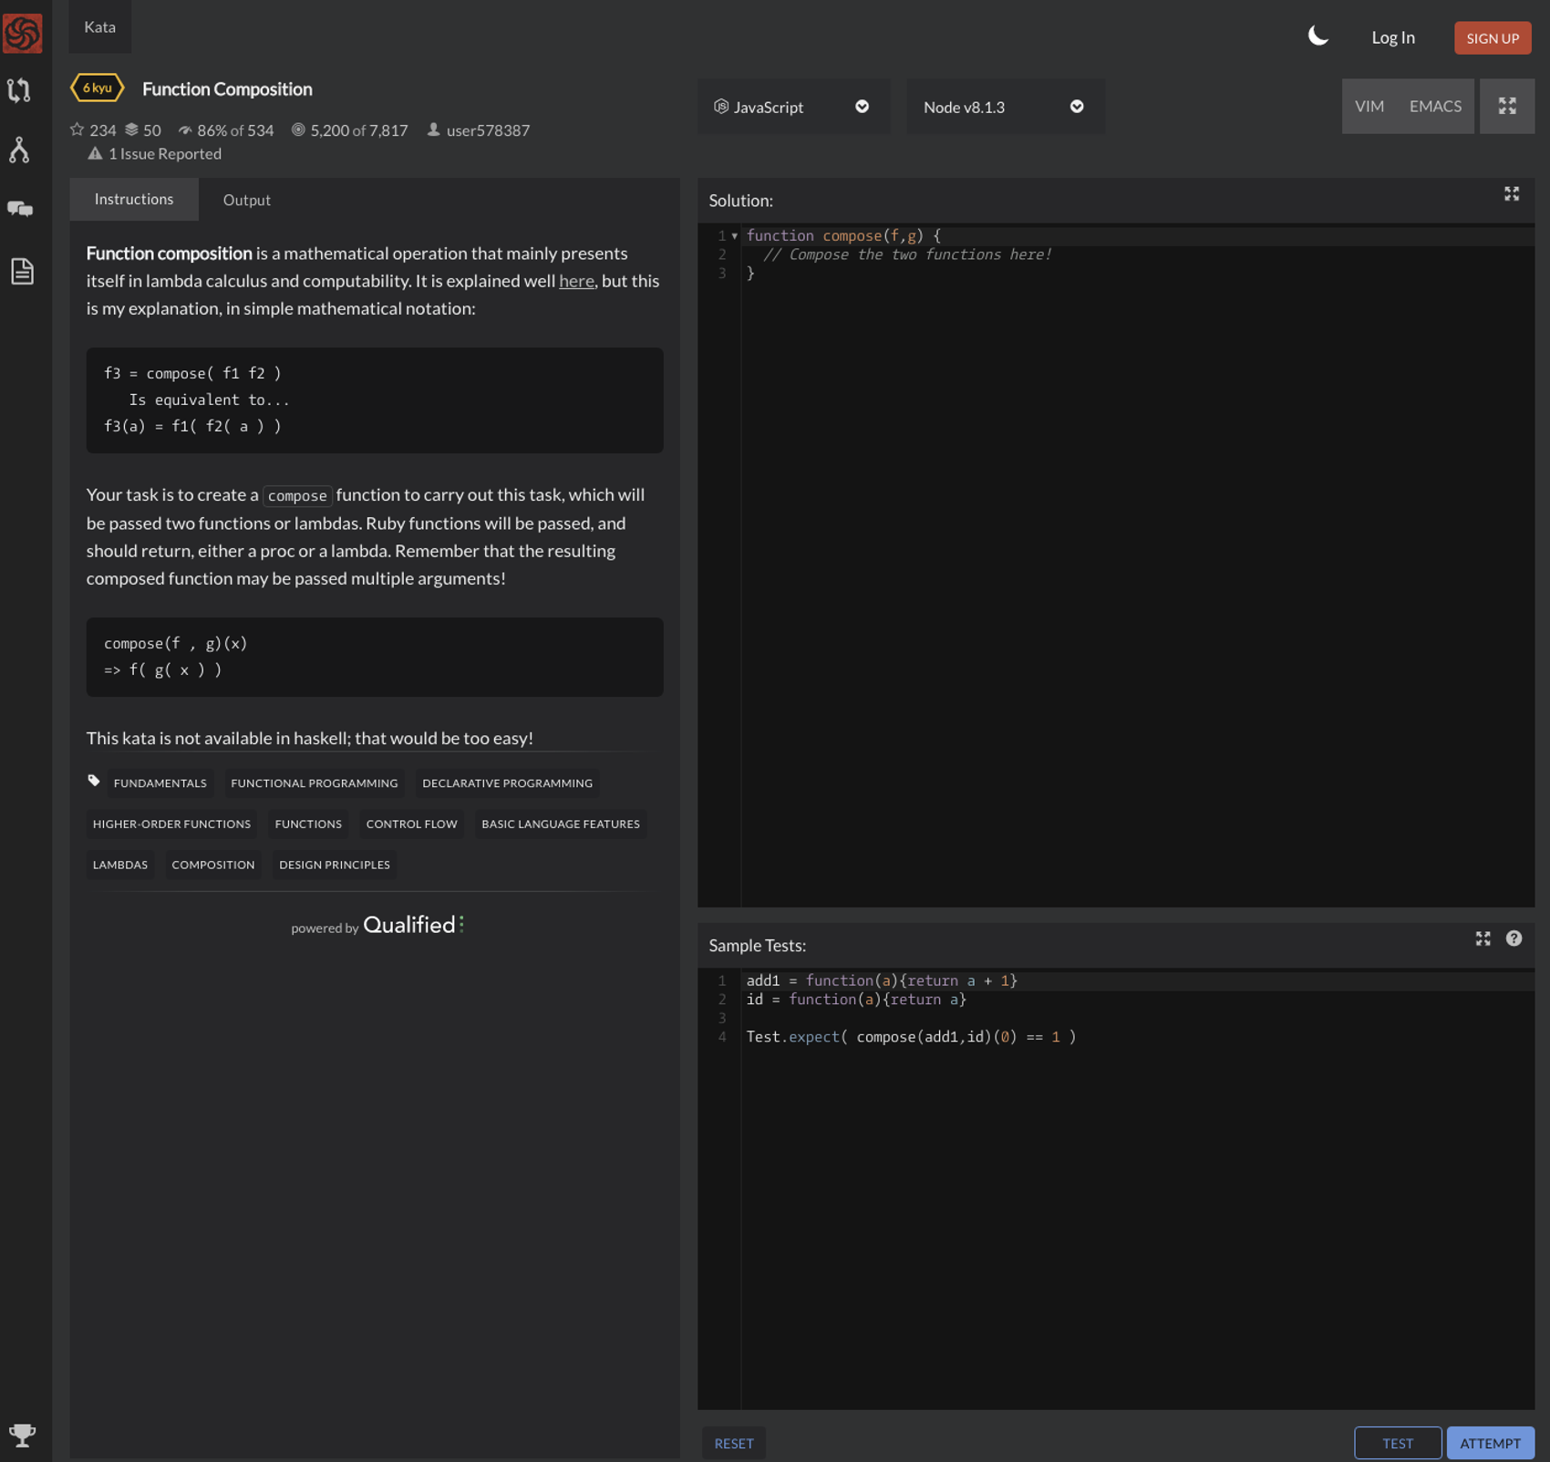Open the discussions chat sidebar icon
This screenshot has width=1550, height=1462.
click(20, 210)
